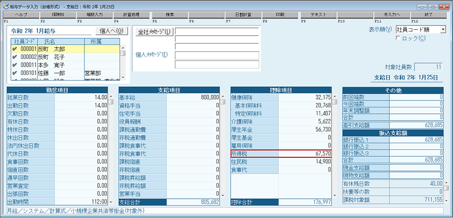Screen dimensions: 453x218
Task: Click 勤怠項目 scroll up arrow
Action: tap(111, 96)
